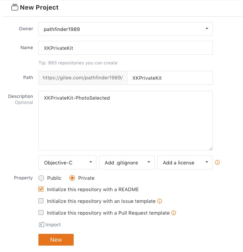Viewport: 243px width, 252px height.
Task: Enable the Pull Request template checkbox
Action: (41, 213)
